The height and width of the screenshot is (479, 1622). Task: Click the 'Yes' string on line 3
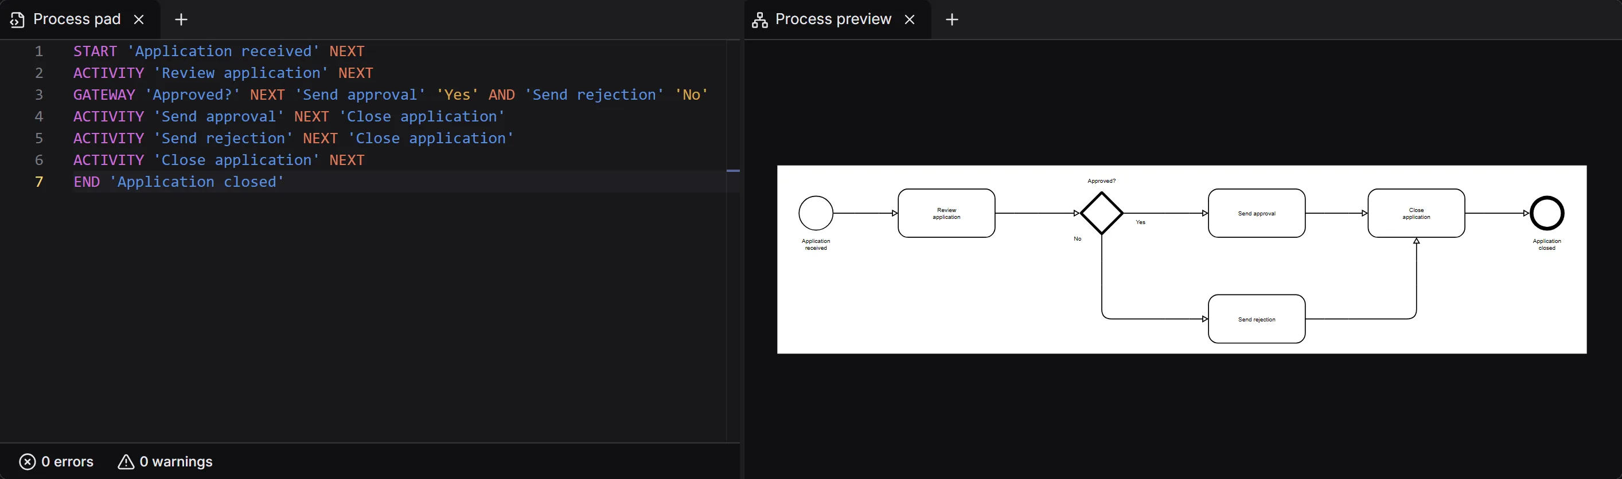458,95
